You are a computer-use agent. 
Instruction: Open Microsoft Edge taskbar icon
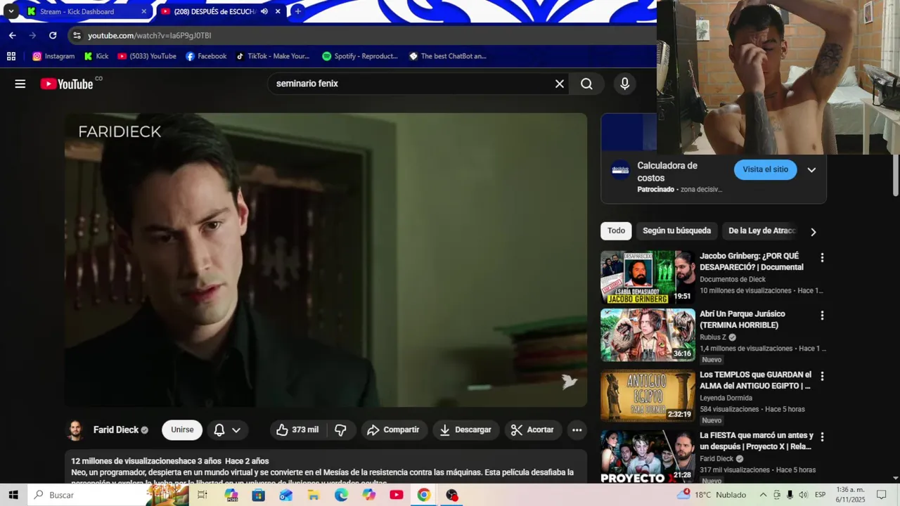click(341, 495)
